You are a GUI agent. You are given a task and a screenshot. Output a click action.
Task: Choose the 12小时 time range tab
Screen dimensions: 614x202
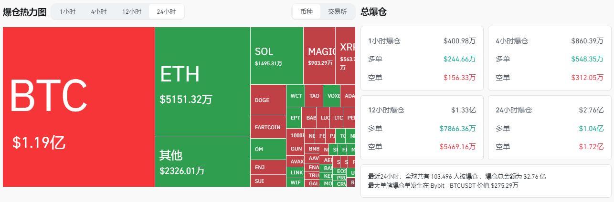tap(131, 12)
